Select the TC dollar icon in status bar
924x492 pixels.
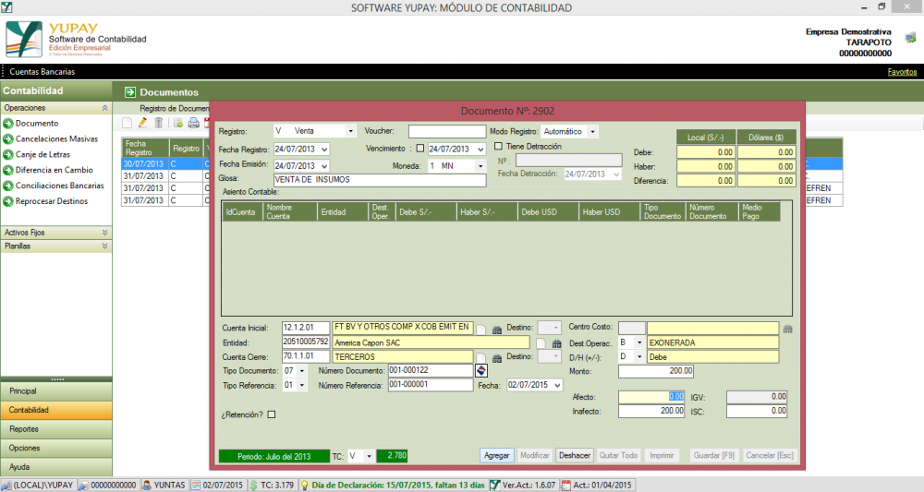[x=253, y=486]
